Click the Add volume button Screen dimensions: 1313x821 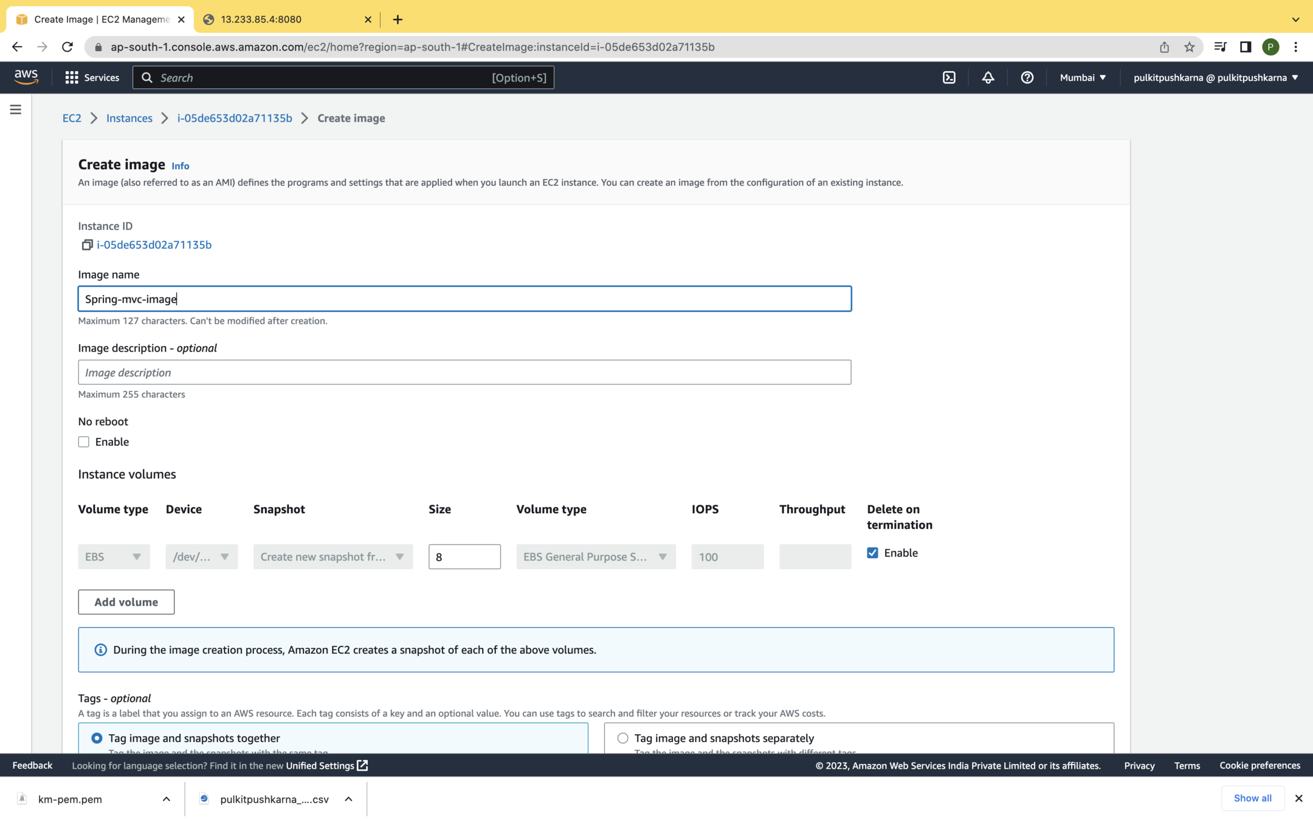coord(126,602)
